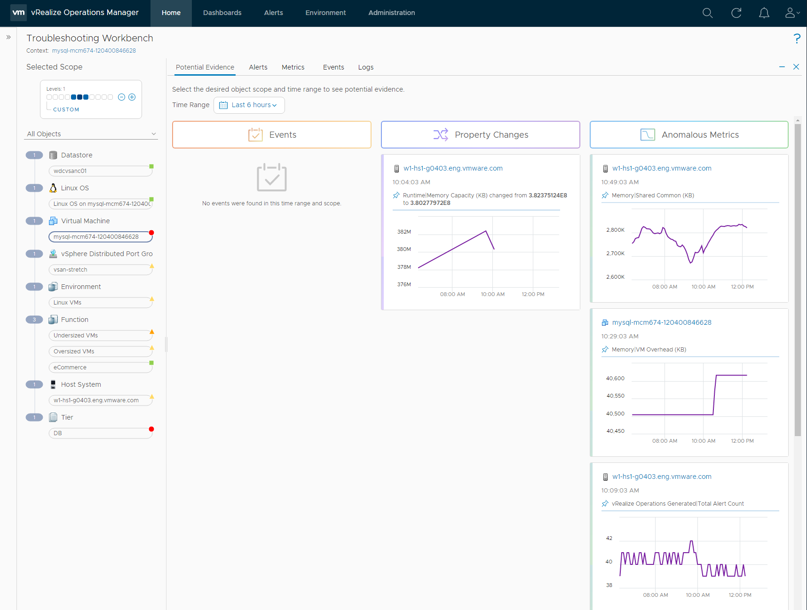Select the DB tier object

point(101,433)
